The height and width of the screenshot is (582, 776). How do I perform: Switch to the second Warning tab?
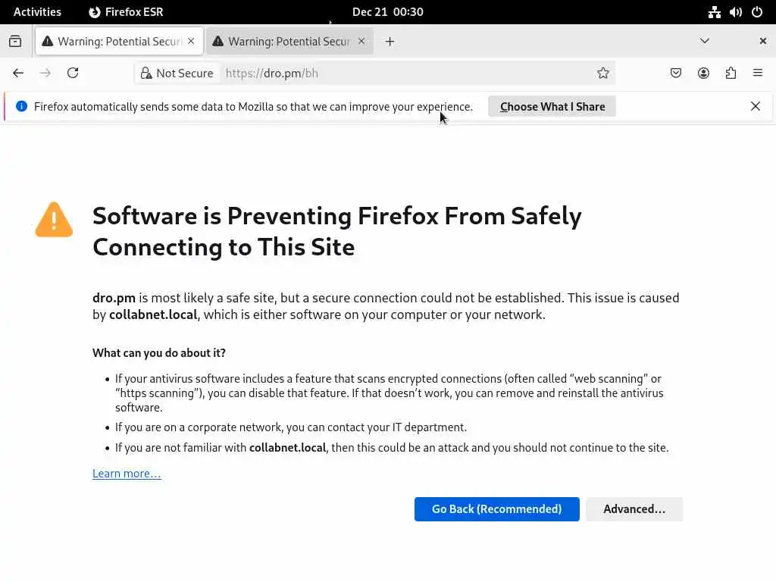point(288,42)
